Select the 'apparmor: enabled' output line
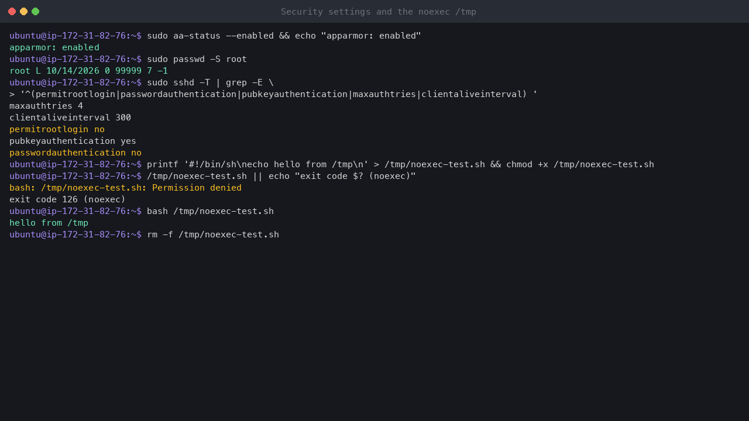This screenshot has width=749, height=421. [x=54, y=47]
